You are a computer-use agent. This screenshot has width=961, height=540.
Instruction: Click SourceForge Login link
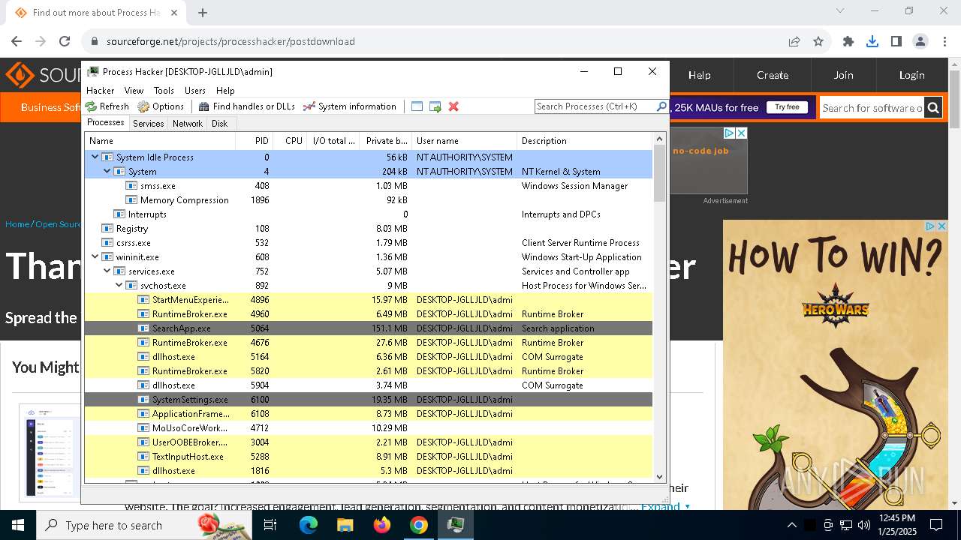[911, 75]
